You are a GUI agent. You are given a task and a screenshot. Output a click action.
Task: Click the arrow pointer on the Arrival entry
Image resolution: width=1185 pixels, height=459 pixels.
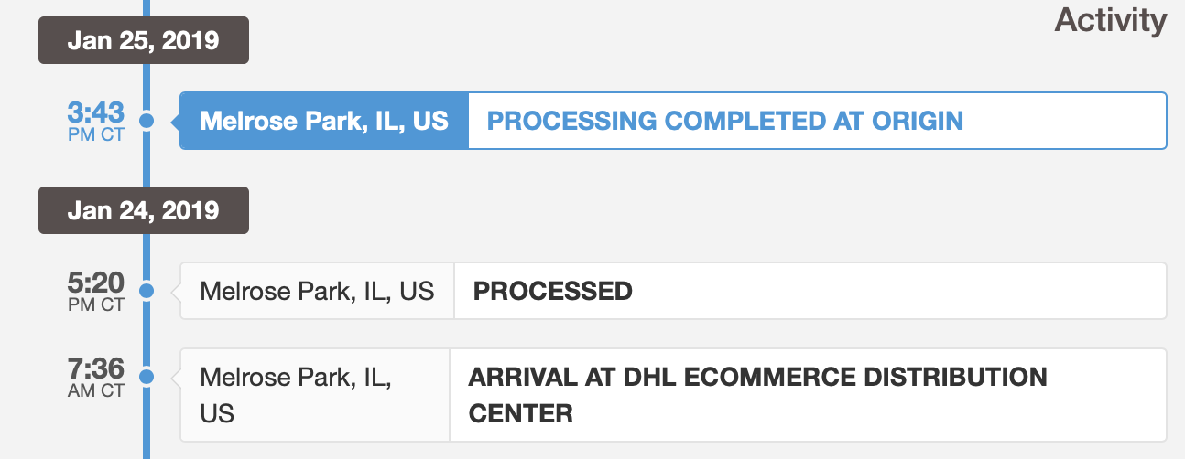(176, 376)
